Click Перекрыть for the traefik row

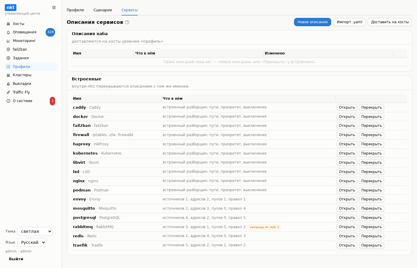coord(371,245)
